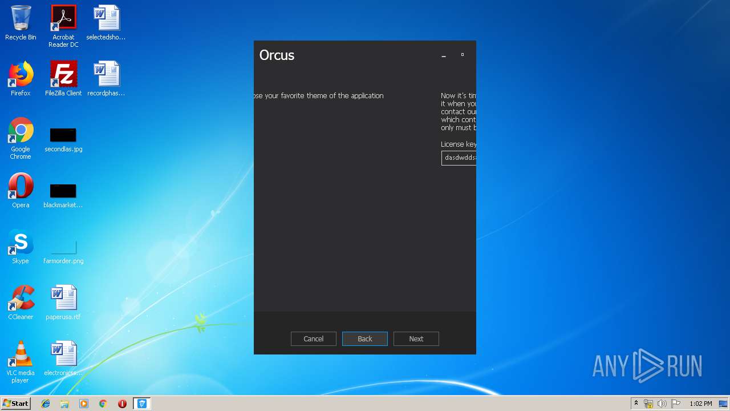Launch VLC media player shortcut

pyautogui.click(x=21, y=362)
